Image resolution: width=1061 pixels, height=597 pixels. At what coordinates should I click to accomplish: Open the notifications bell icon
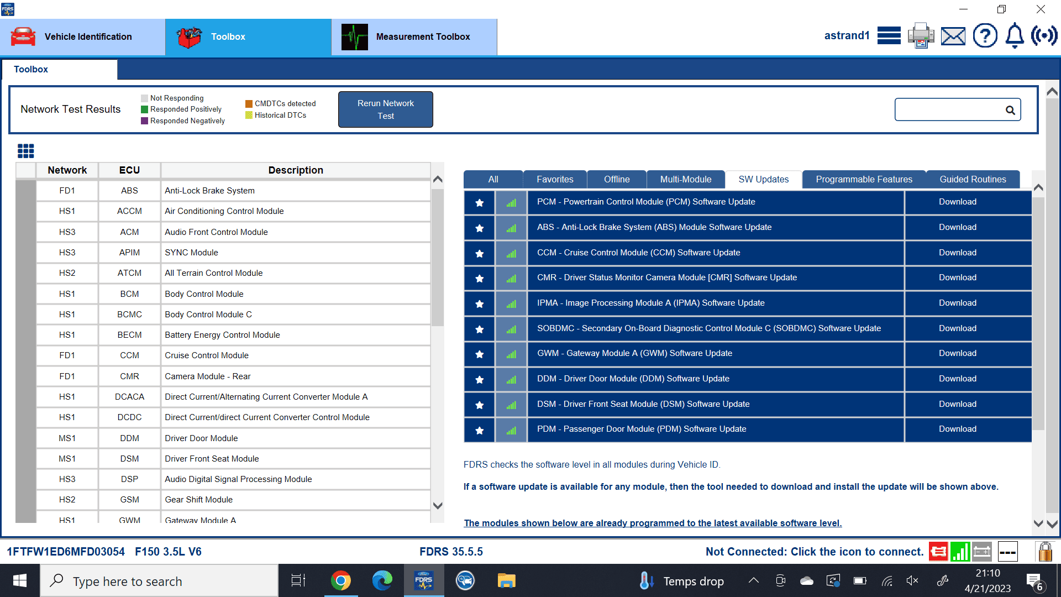1015,36
